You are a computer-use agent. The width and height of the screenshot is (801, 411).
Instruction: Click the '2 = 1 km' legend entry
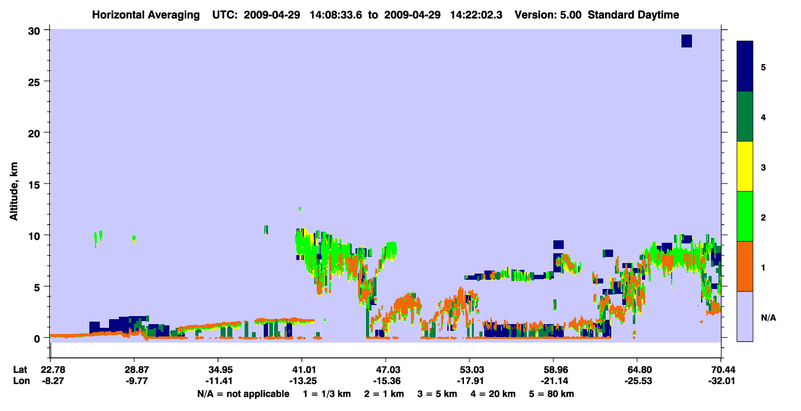tap(383, 394)
